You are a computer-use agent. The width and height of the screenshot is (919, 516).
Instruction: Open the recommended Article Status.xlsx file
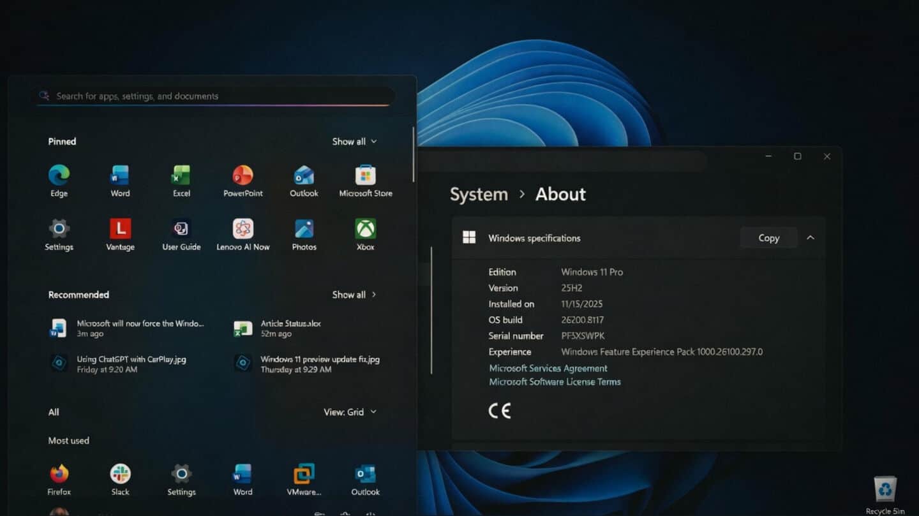coord(278,328)
